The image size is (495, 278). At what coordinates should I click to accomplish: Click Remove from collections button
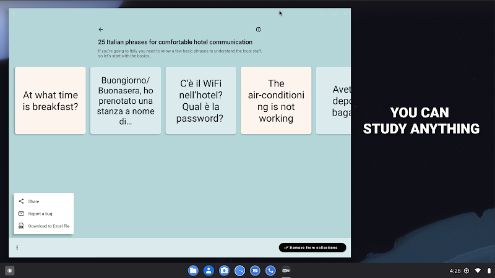pyautogui.click(x=312, y=248)
